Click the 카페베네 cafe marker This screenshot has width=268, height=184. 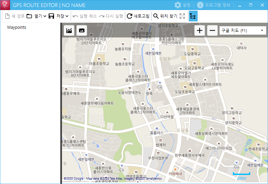point(175,169)
